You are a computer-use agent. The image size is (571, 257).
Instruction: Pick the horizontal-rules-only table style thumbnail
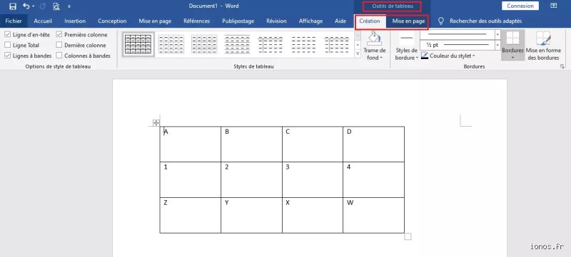tap(237, 44)
